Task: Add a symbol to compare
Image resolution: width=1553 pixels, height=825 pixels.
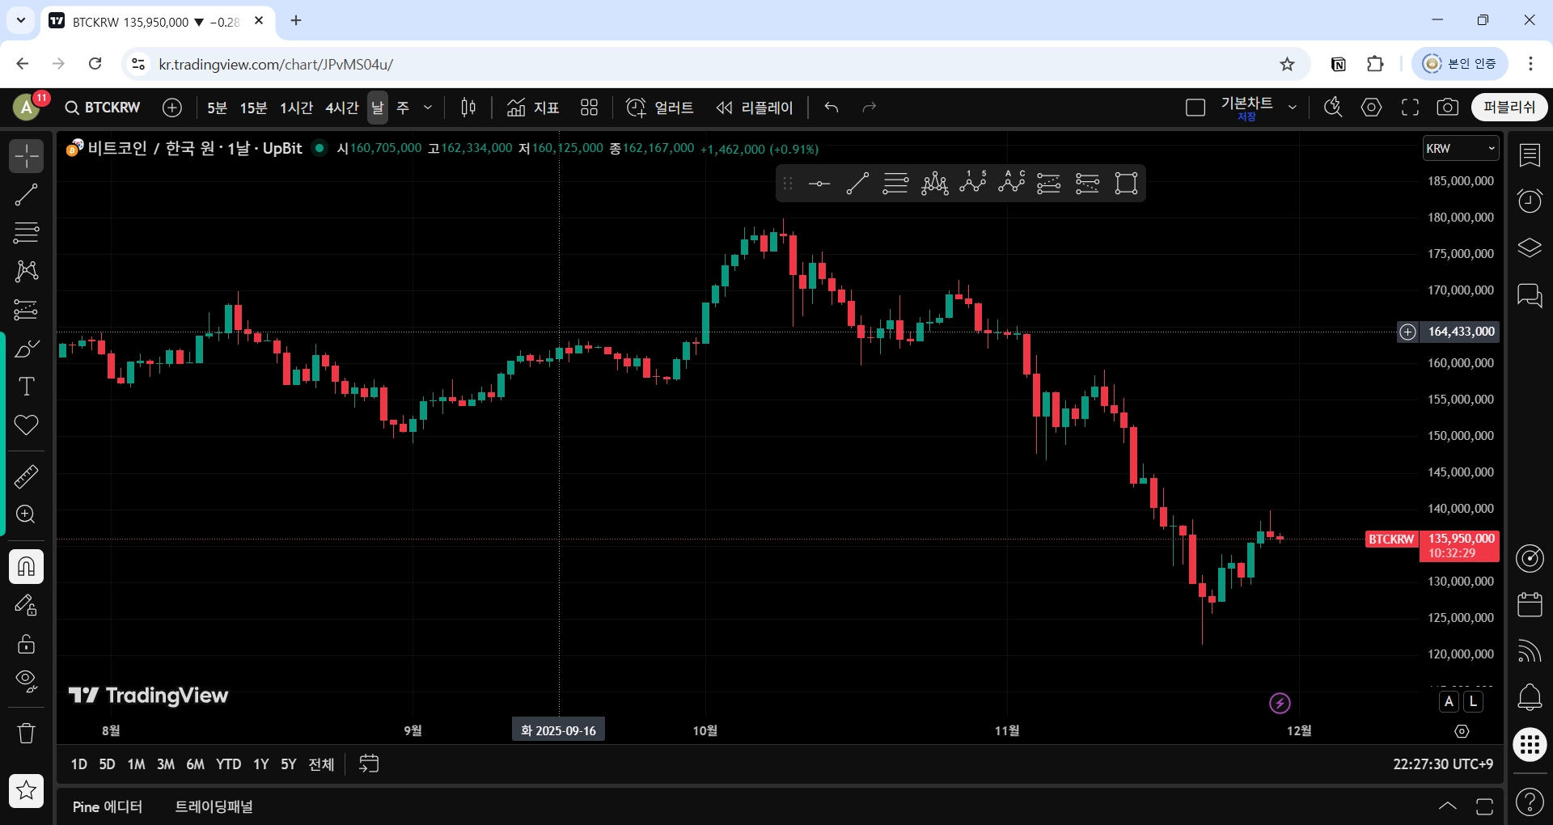Action: tap(172, 108)
